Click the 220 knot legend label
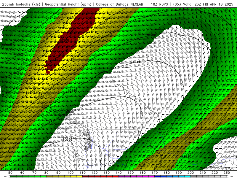The height and width of the screenshot is (178, 237). tap(214, 173)
